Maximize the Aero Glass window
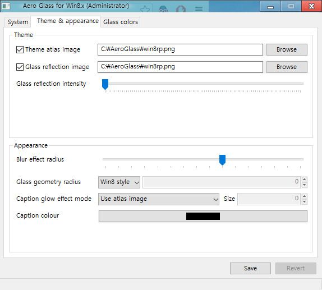The width and height of the screenshot is (322, 290). [291, 6]
